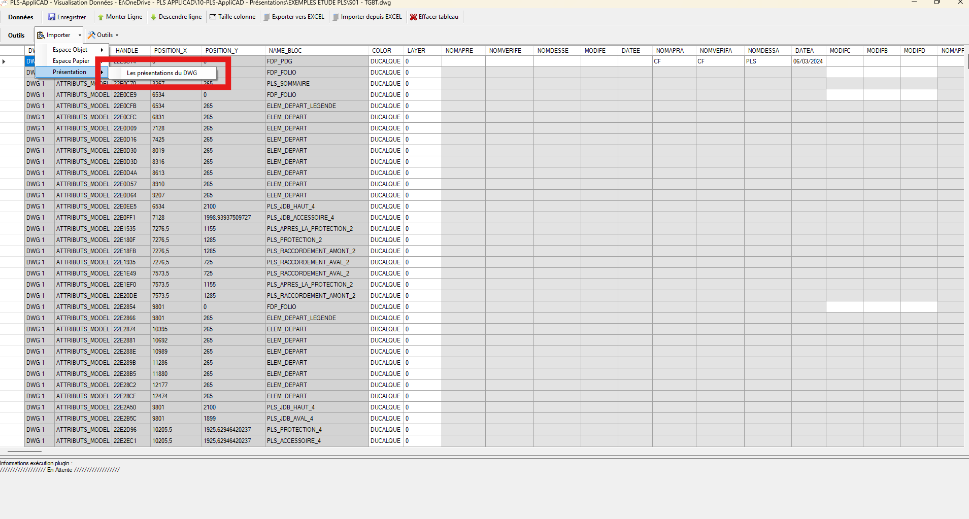Select Espace Objet menu entry

[70, 50]
